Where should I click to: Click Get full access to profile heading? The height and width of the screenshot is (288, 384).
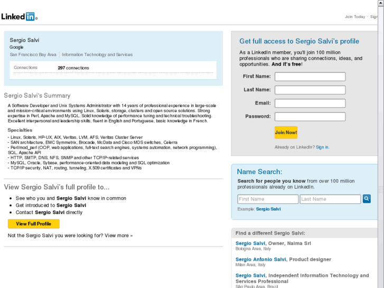(x=299, y=41)
